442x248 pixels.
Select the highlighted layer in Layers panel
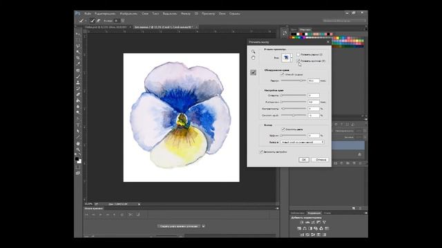349,145
